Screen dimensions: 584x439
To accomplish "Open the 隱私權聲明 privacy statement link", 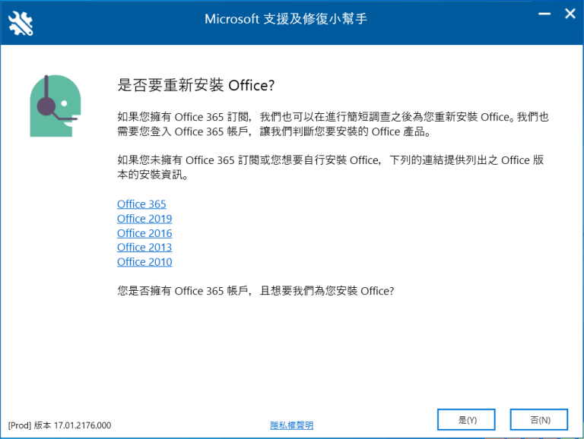I will coord(291,425).
